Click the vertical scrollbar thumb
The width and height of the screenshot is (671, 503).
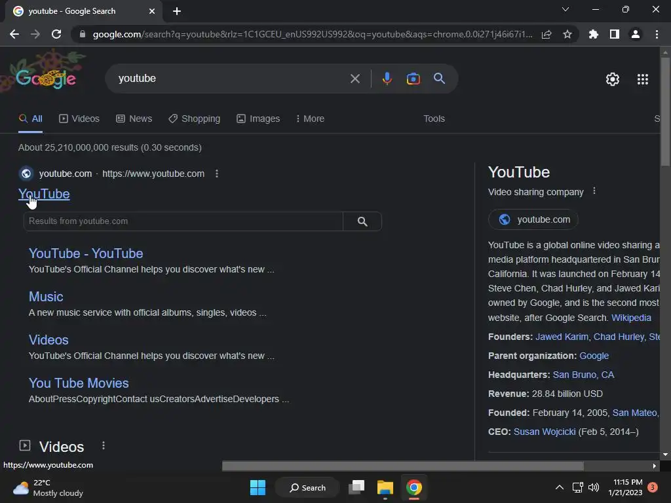pos(665,111)
